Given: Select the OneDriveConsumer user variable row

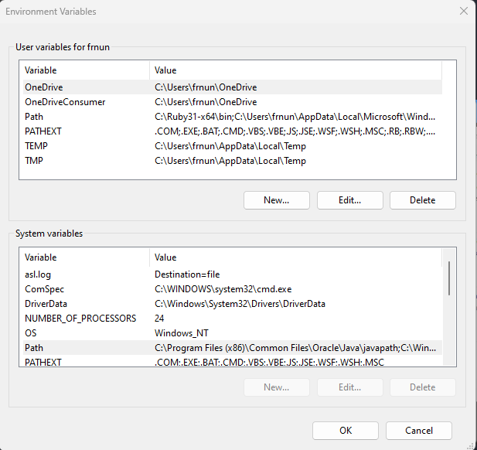Looking at the screenshot, I should tap(65, 102).
